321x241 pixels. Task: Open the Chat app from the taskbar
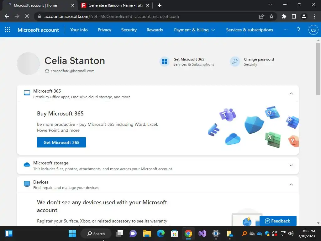(x=133, y=233)
